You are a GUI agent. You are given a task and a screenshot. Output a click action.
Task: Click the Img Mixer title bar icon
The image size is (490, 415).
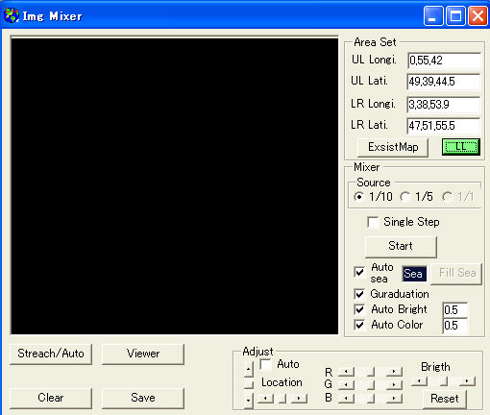(12, 15)
